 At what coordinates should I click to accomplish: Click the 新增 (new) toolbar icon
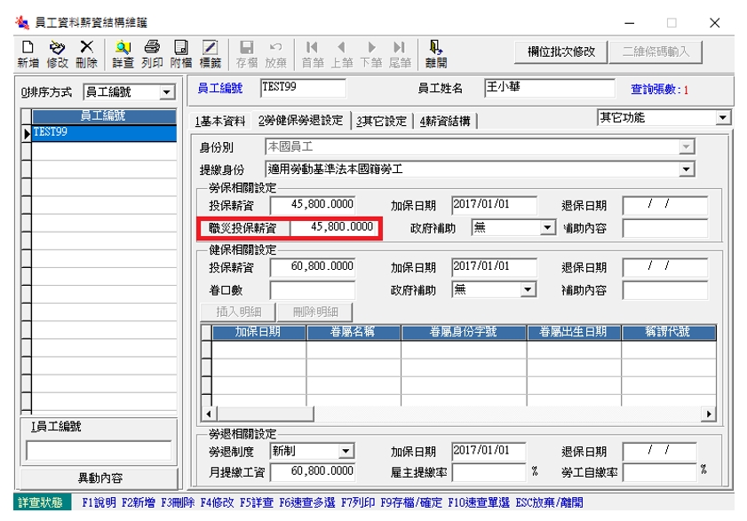(28, 53)
